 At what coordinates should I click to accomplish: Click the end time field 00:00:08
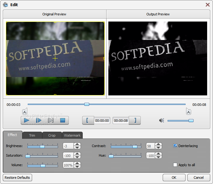(x=121, y=121)
